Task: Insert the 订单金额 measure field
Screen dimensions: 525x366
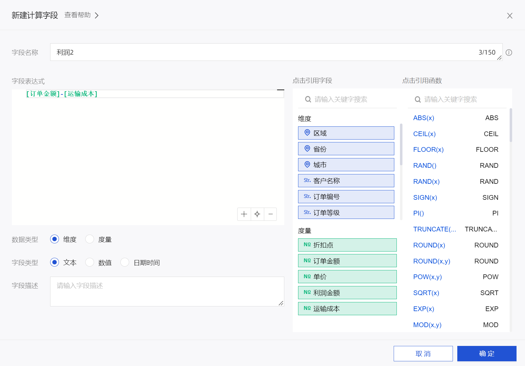Action: [x=347, y=261]
